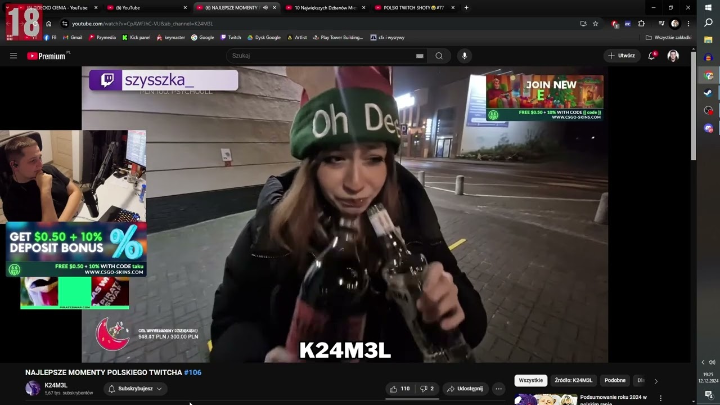
Task: Select the Wszystkie filter chip
Action: 531,381
